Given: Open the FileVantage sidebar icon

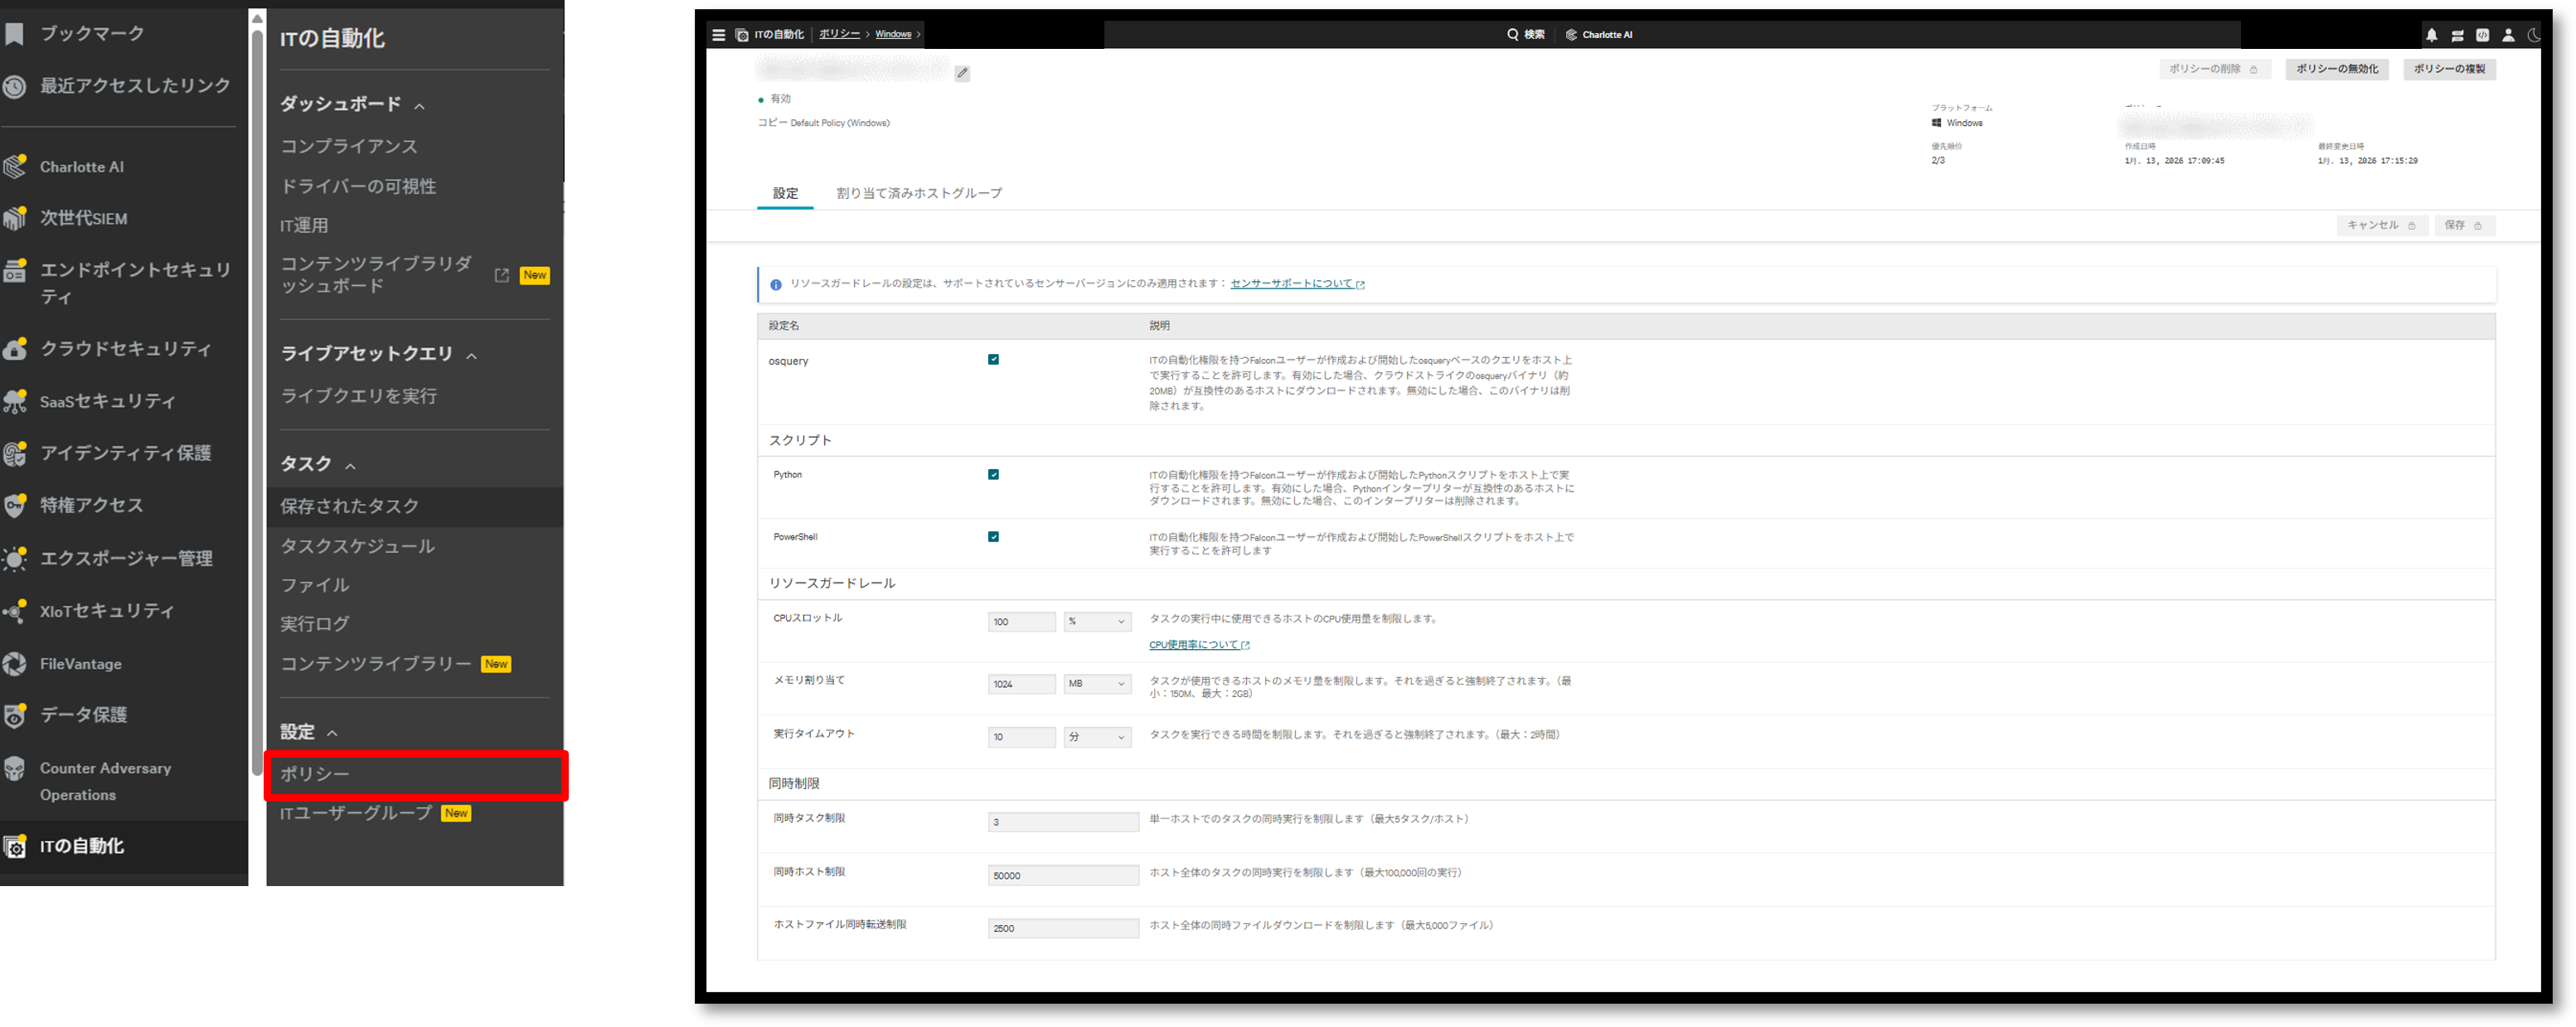Looking at the screenshot, I should (15, 664).
